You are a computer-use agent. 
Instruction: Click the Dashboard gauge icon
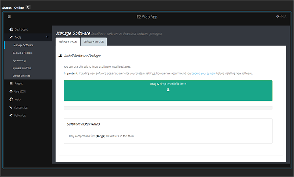pos(11,29)
